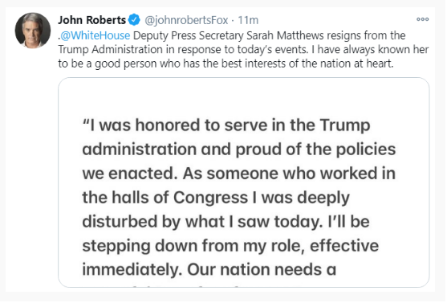
Task: Open John Roberts' profile photo
Action: [x=32, y=31]
